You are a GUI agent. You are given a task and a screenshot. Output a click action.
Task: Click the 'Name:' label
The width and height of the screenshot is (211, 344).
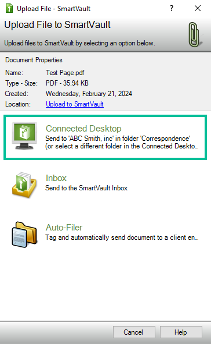click(x=14, y=73)
